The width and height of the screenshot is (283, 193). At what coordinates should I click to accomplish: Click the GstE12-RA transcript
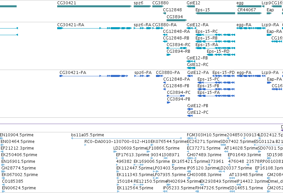[191, 28]
